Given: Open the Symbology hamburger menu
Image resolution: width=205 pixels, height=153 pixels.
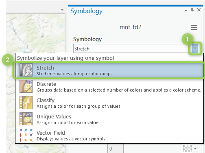Looking at the screenshot, I should (x=194, y=28).
